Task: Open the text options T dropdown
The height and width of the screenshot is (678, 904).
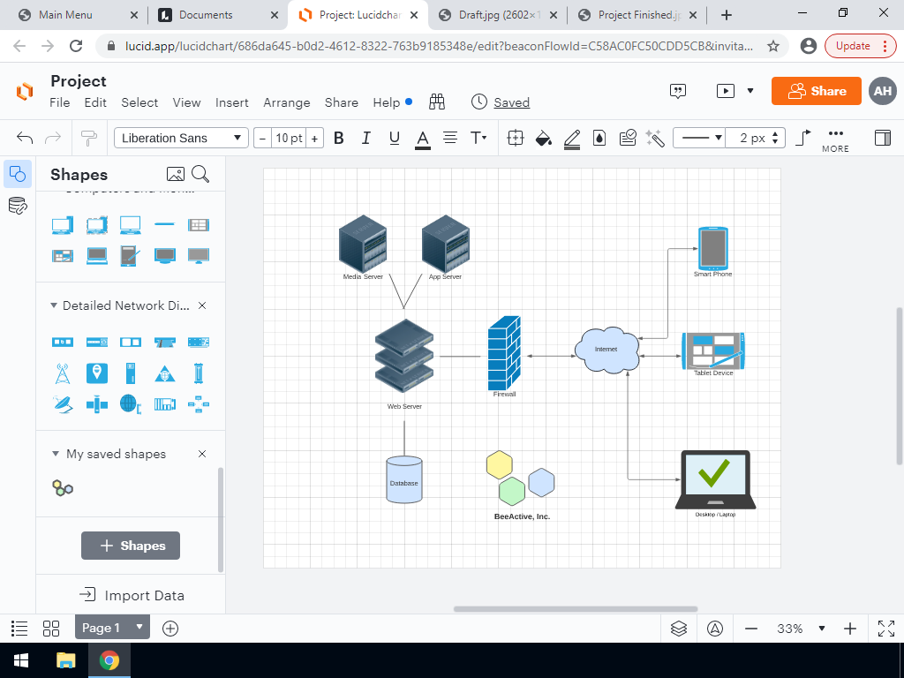Action: [478, 138]
